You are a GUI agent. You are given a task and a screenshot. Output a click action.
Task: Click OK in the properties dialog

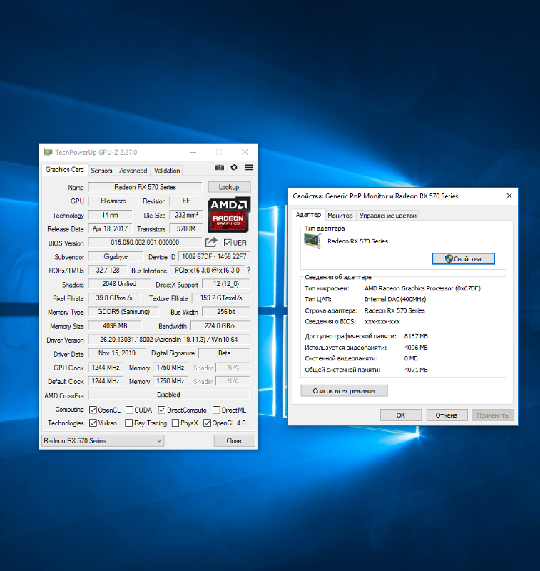401,415
